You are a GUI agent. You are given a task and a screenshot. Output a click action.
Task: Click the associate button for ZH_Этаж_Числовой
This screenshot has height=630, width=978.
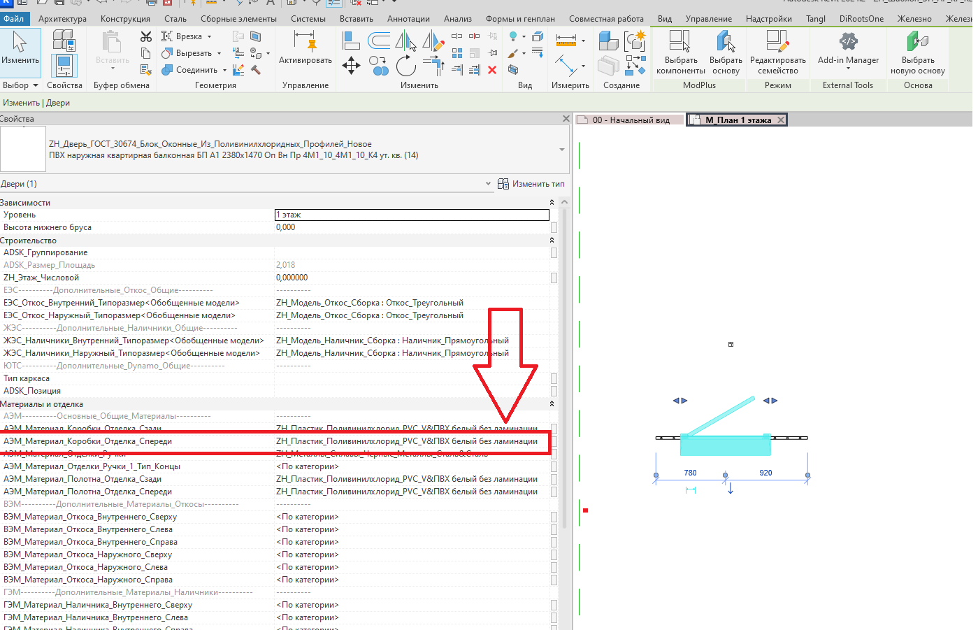[x=554, y=278]
